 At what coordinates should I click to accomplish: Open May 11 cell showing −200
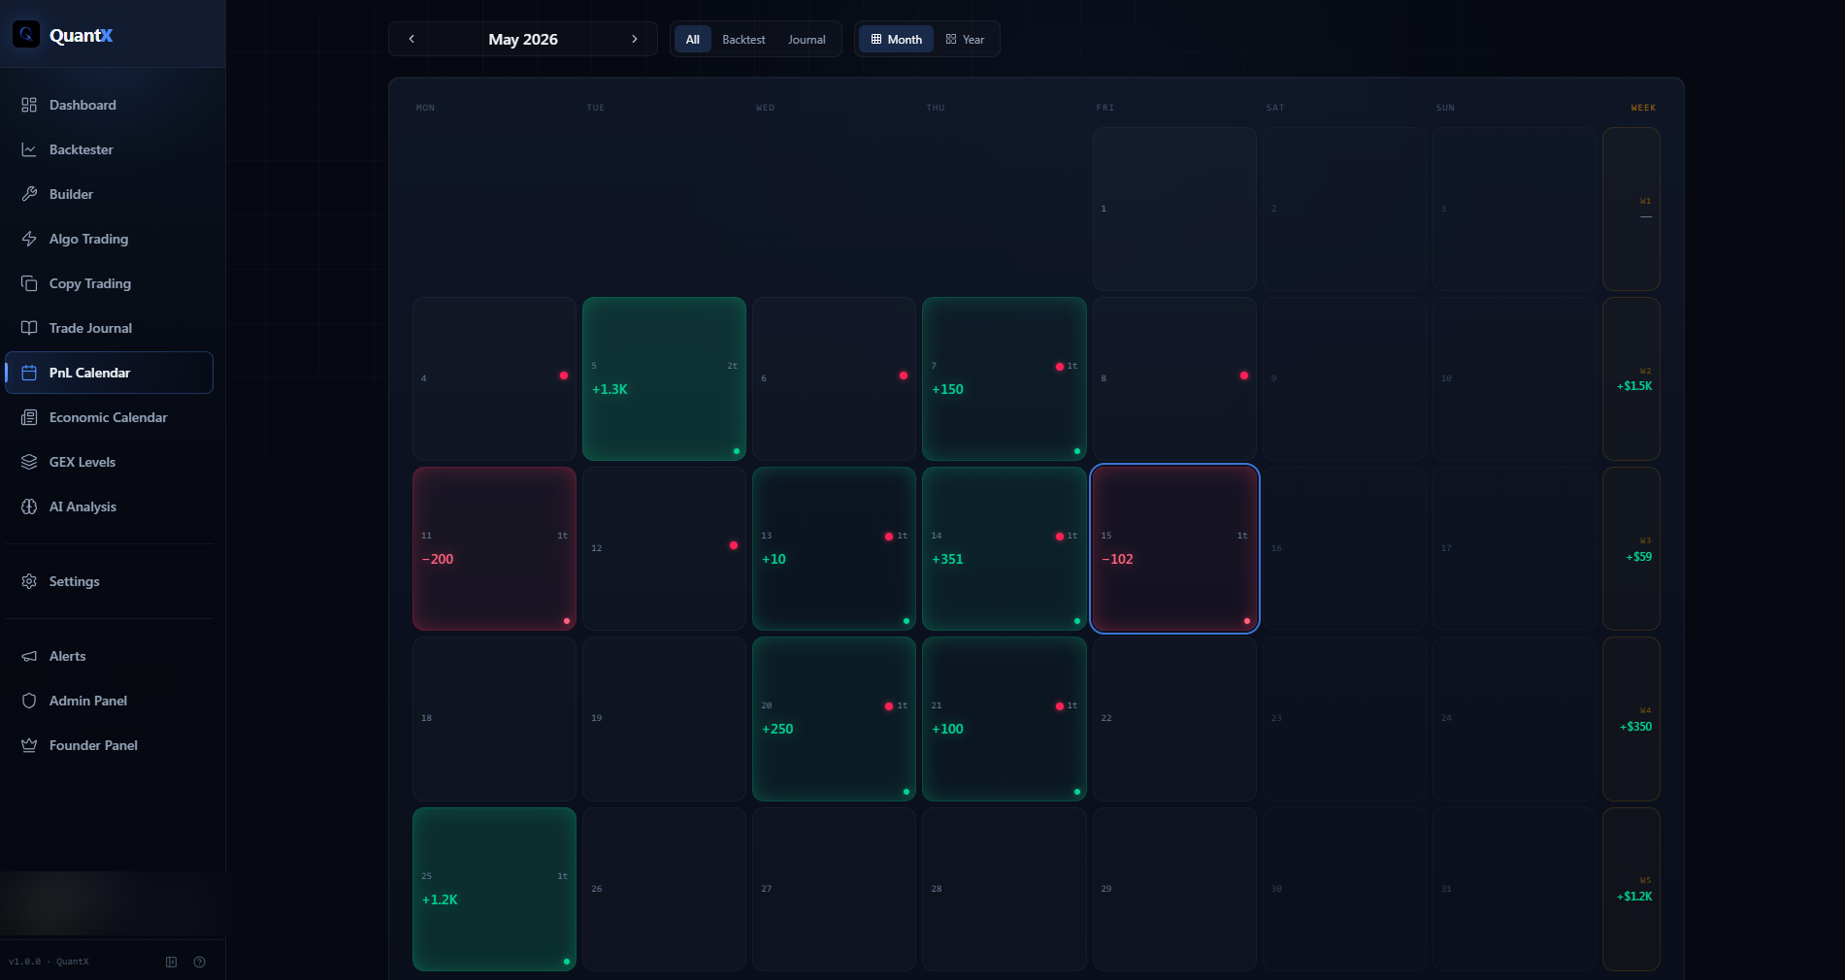click(x=494, y=548)
